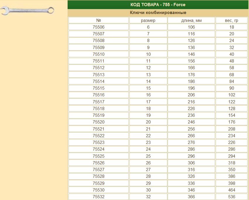Click the weight value 536
This screenshot has width=249, height=200.
(231, 197)
